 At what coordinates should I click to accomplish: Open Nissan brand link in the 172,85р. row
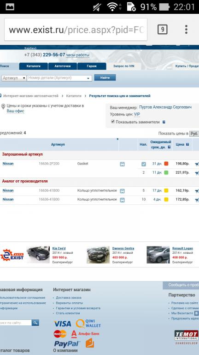[x=8, y=199]
